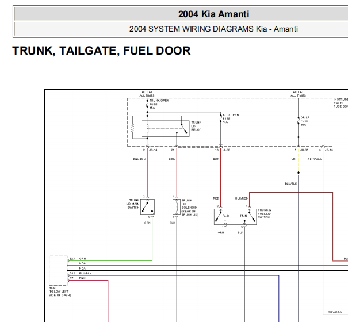
Task: Click the trunk lid solenoid coil symbol
Action: pos(177,207)
